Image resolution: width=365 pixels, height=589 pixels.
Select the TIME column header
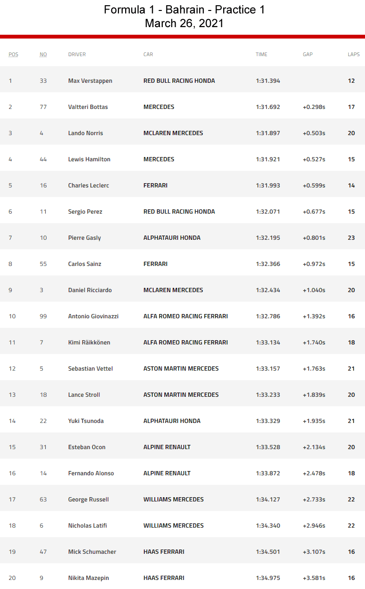[261, 54]
